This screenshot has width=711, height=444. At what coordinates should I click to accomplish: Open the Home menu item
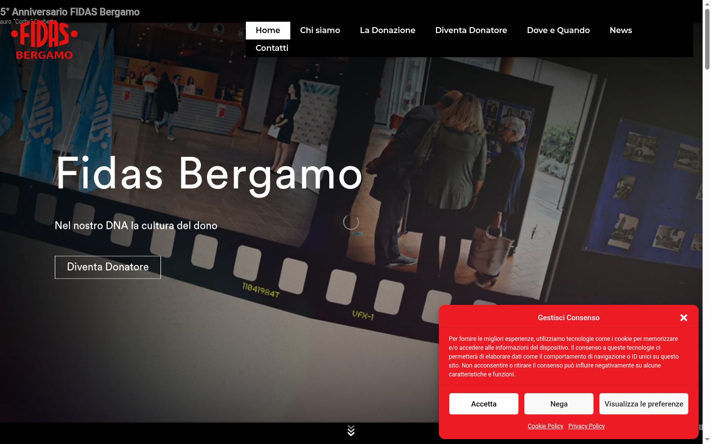click(268, 30)
